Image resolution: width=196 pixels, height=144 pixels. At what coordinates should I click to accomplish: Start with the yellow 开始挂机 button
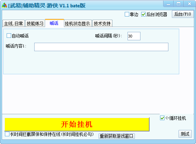pos(77,124)
